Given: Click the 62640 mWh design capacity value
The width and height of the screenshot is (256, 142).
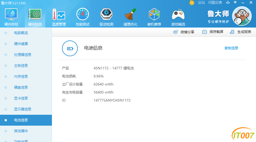Looking at the screenshot, I should pos(103,84).
